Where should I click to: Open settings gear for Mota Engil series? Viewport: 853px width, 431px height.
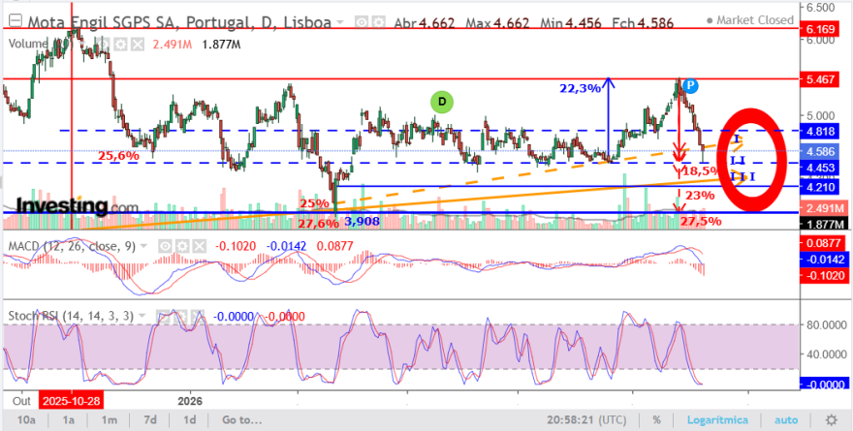(378, 22)
